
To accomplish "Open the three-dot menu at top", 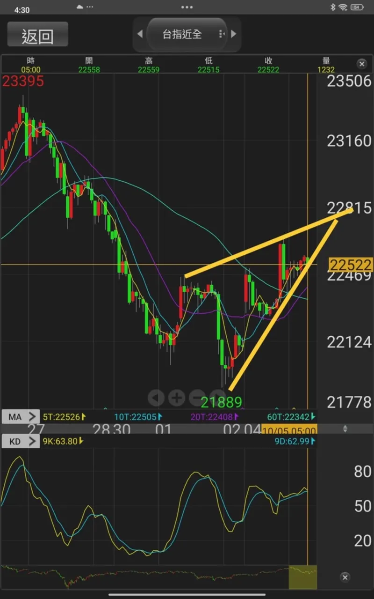I will coord(187,7).
